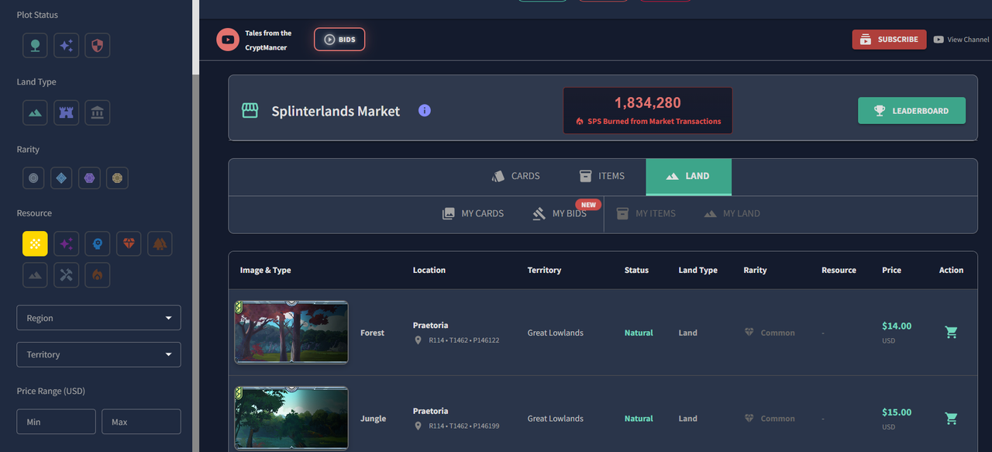Switch to the ITEMS tab
Viewport: 992px width, 452px height.
click(601, 177)
